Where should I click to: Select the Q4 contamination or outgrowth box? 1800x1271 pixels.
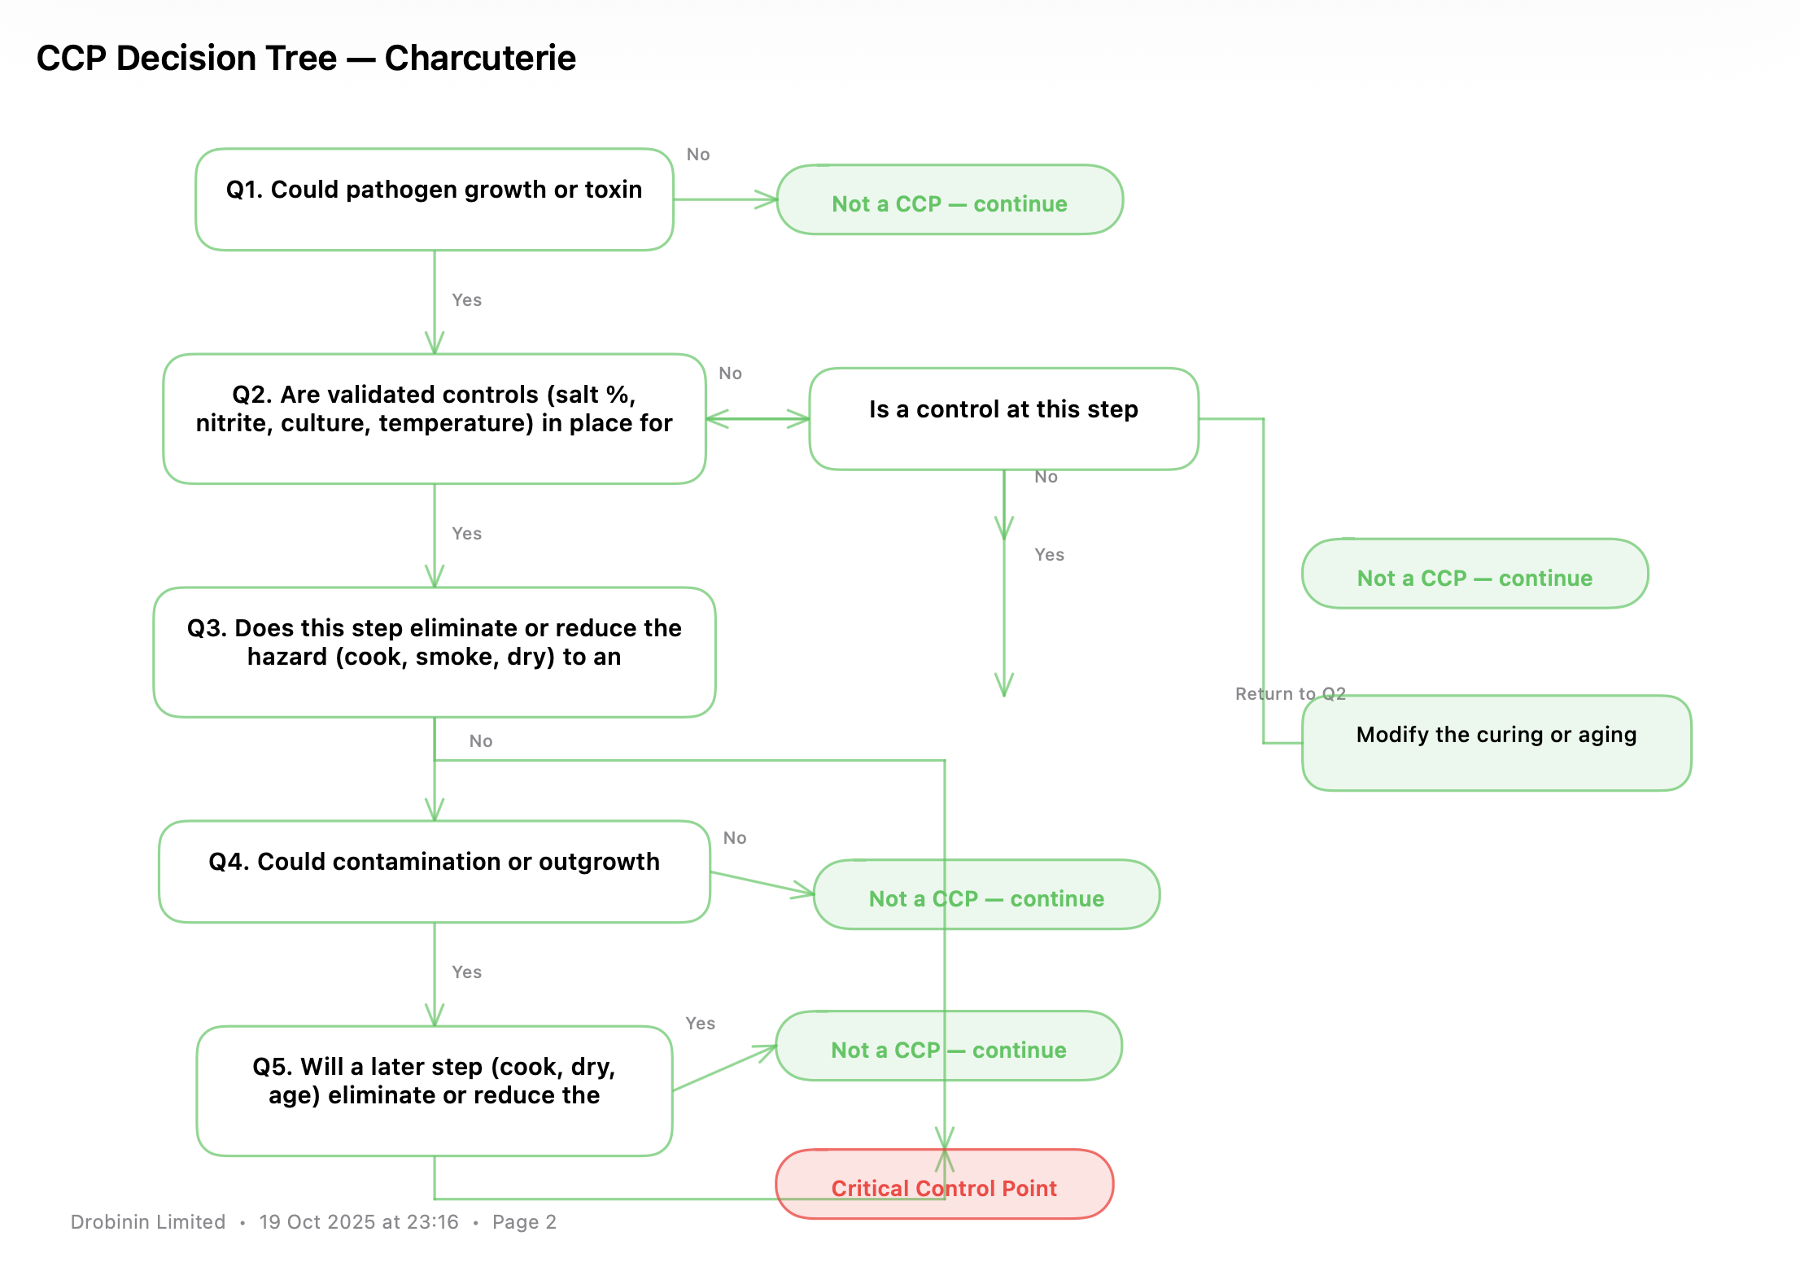[x=434, y=871]
